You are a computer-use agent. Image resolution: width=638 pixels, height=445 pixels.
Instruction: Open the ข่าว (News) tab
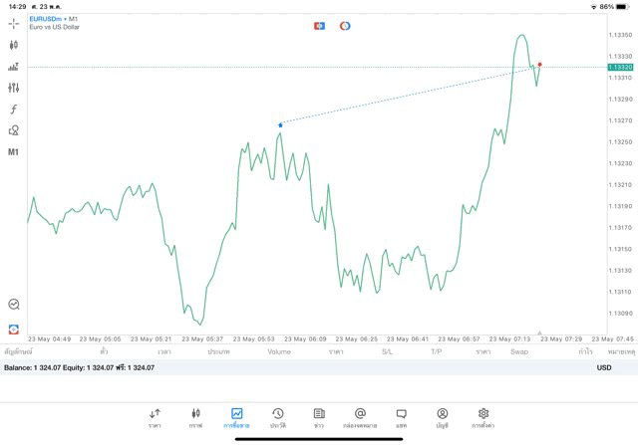[318, 417]
